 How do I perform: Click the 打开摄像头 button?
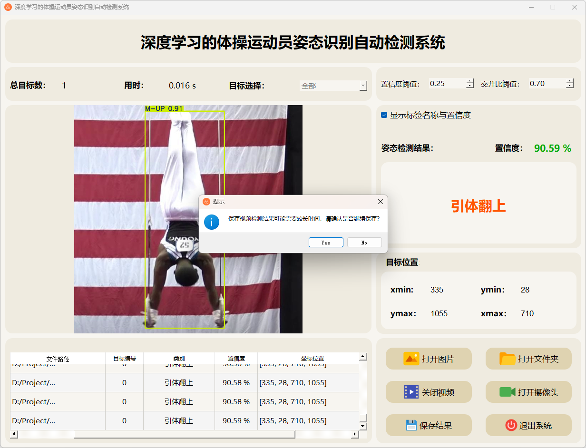click(x=528, y=392)
